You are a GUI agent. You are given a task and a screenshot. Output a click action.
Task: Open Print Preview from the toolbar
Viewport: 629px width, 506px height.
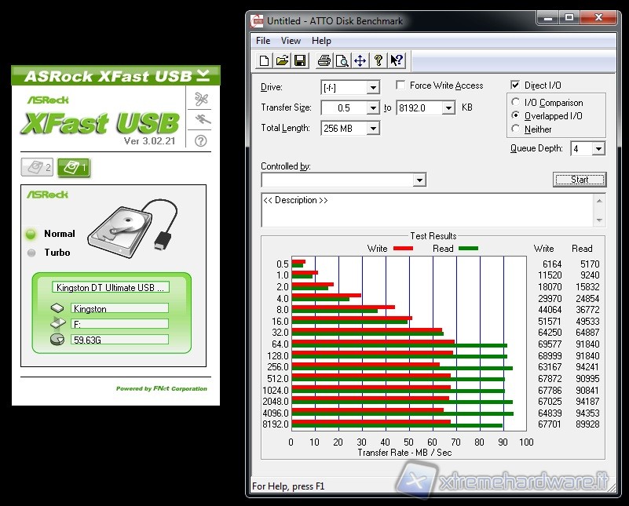click(342, 60)
